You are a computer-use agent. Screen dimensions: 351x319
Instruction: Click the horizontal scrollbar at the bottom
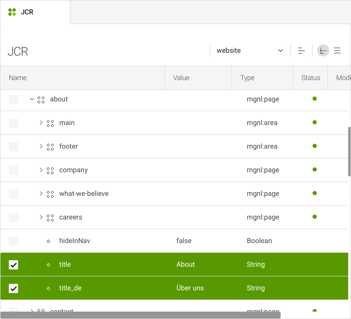pos(141,315)
